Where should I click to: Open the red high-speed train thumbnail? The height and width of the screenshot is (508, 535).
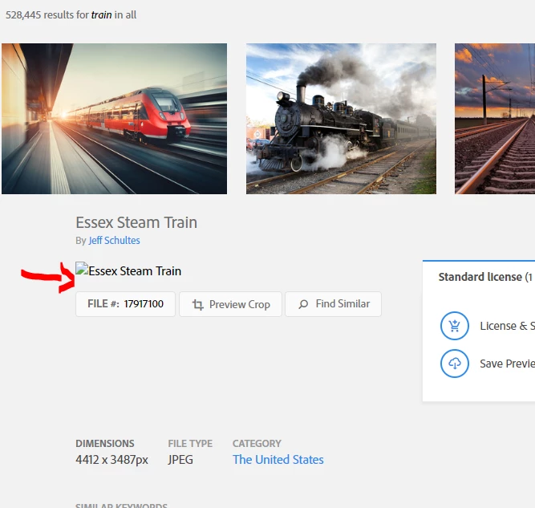[115, 119]
